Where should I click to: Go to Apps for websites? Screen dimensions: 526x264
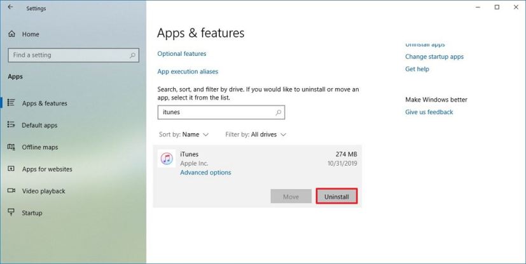tap(47, 169)
